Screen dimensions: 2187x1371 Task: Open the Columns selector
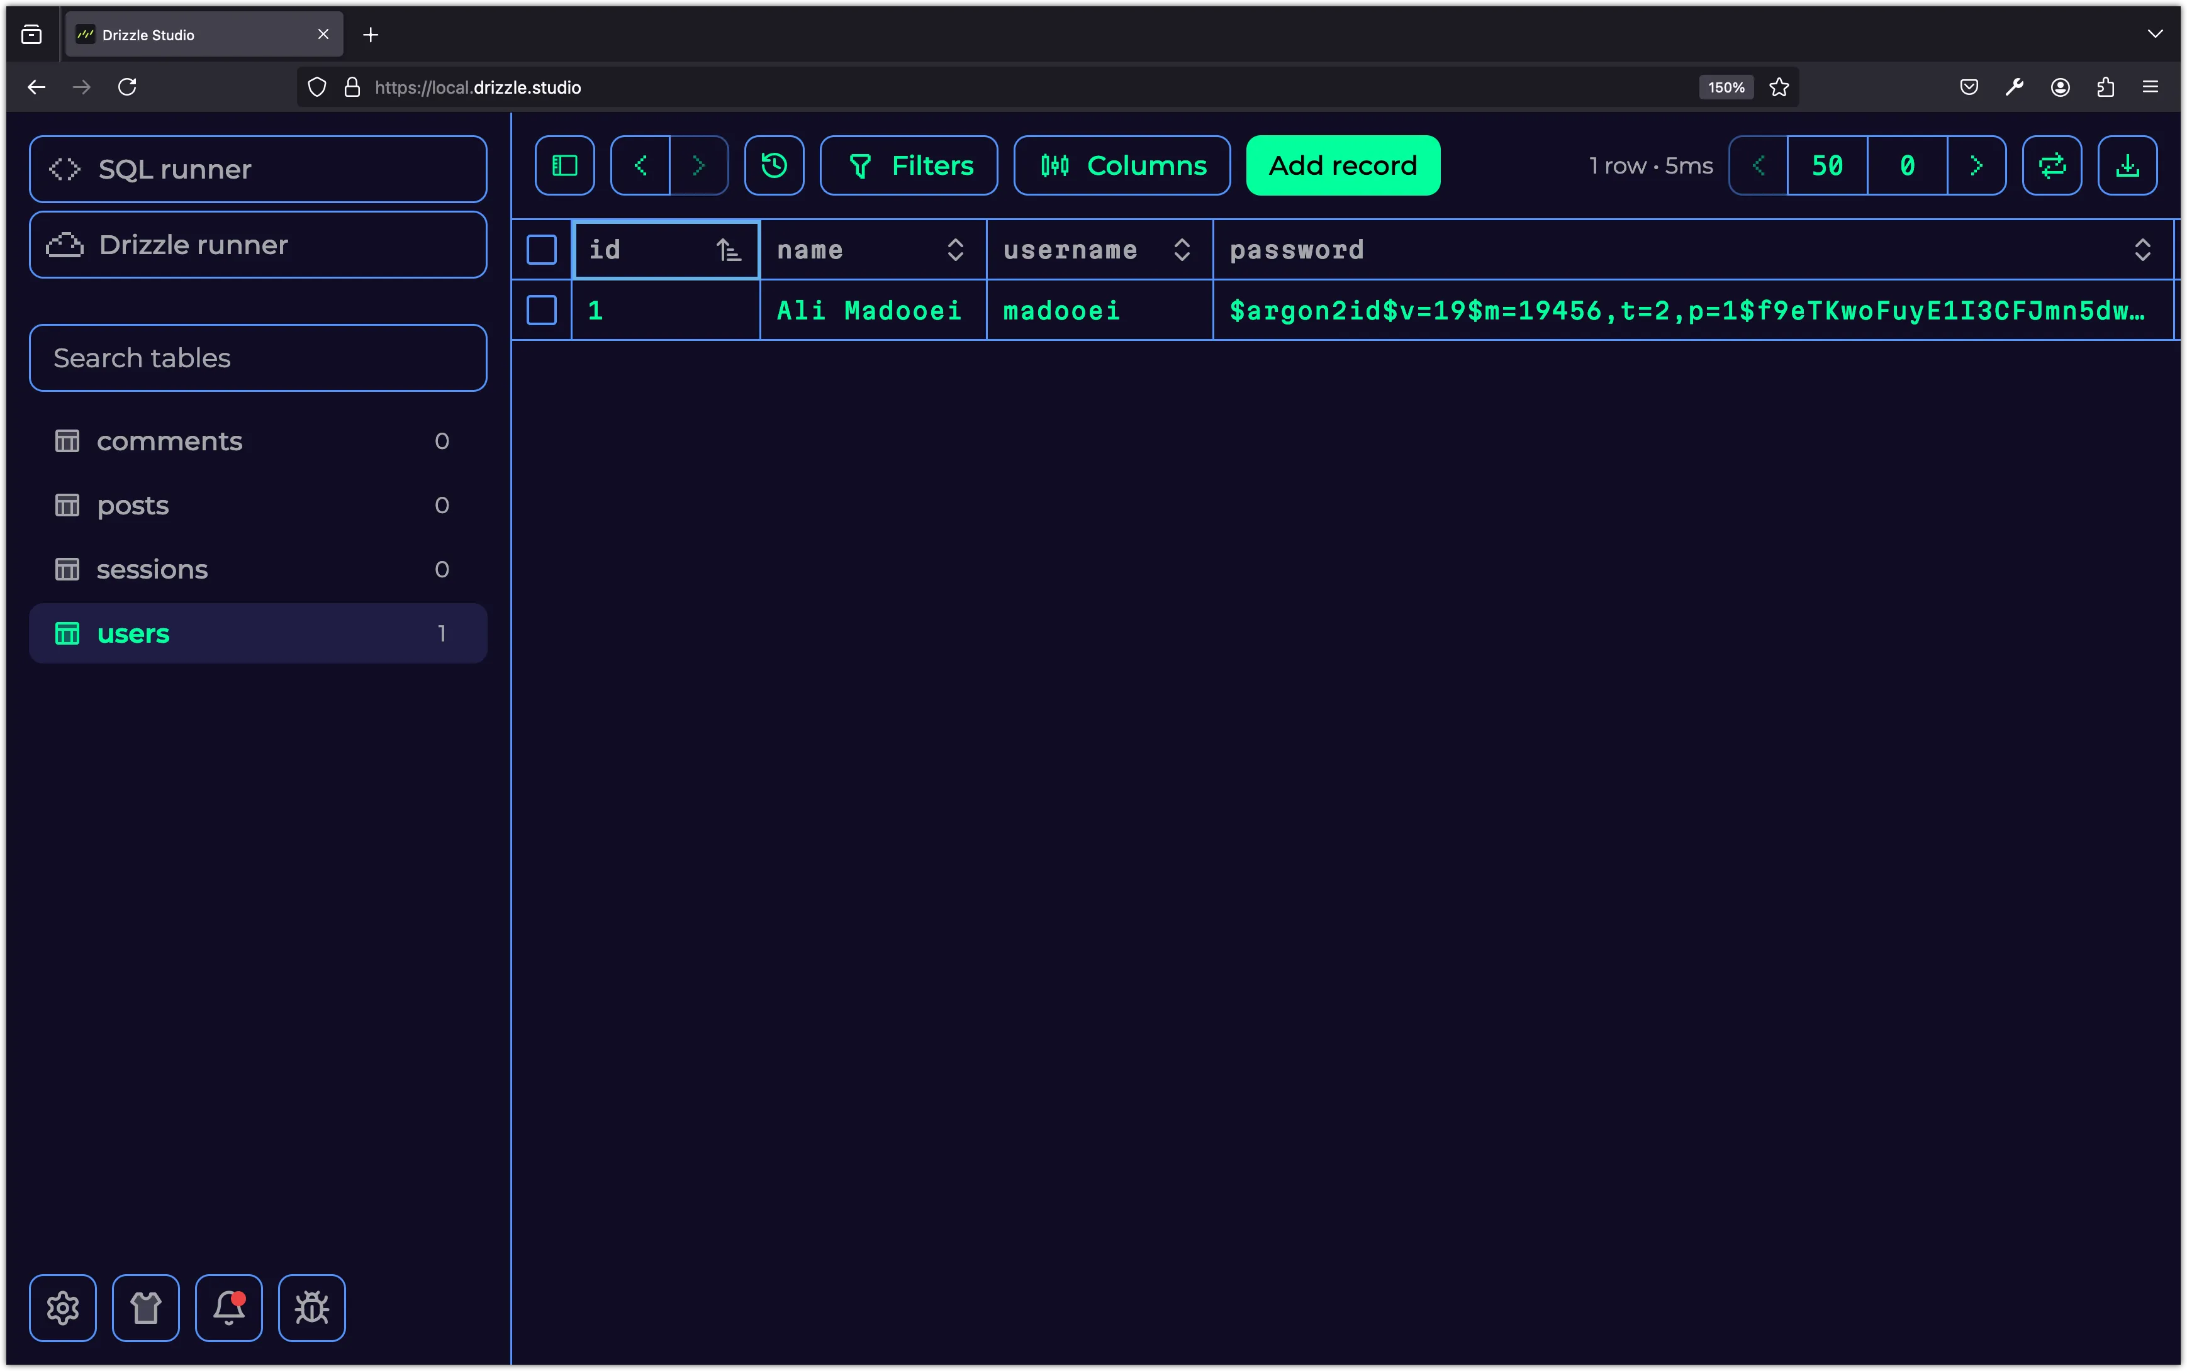(x=1122, y=165)
